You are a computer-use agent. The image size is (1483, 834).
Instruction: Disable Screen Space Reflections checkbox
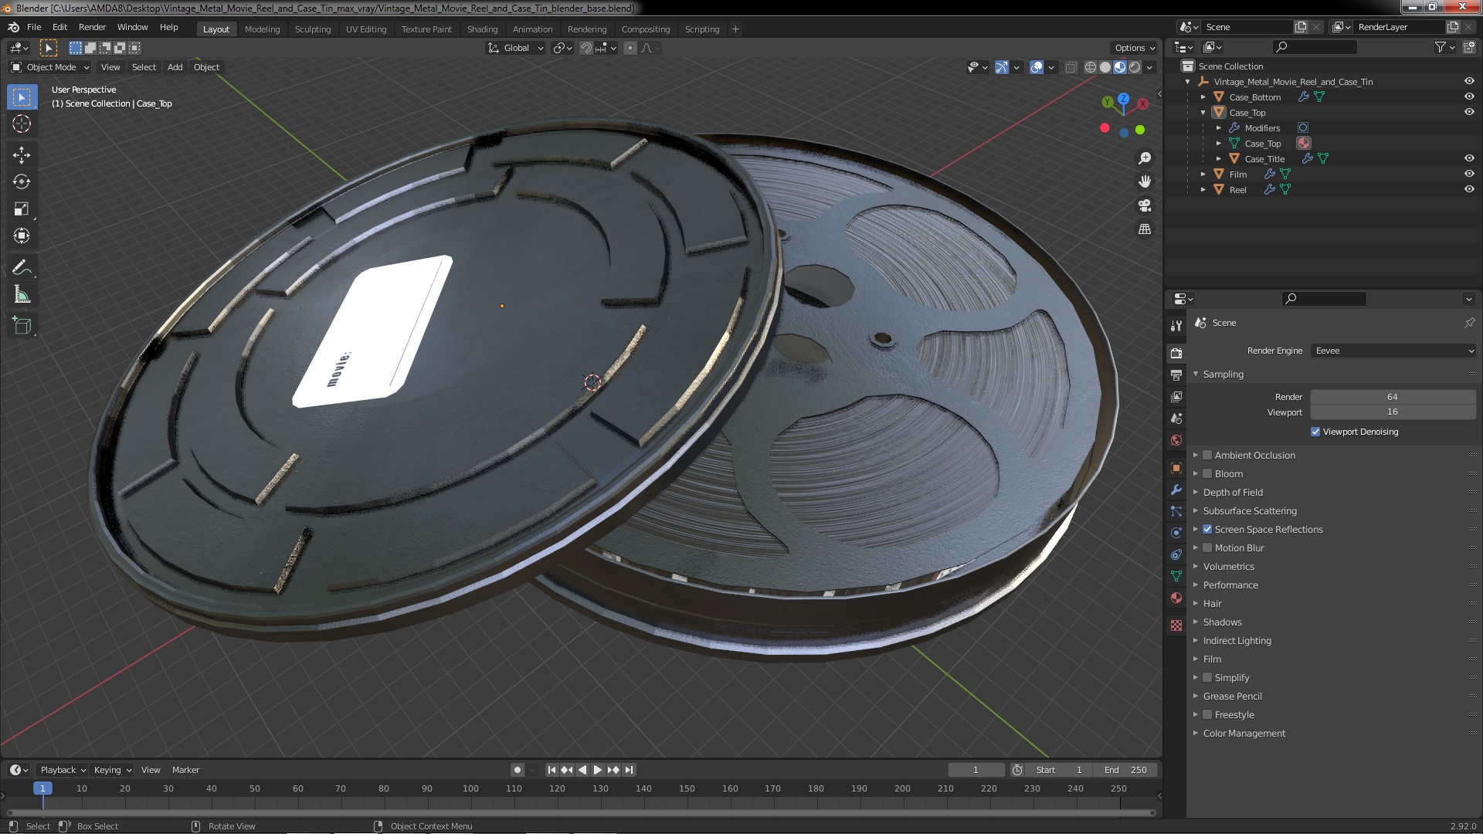click(1207, 530)
